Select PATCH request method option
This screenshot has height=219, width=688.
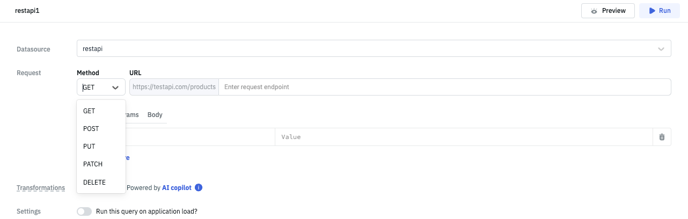[93, 164]
